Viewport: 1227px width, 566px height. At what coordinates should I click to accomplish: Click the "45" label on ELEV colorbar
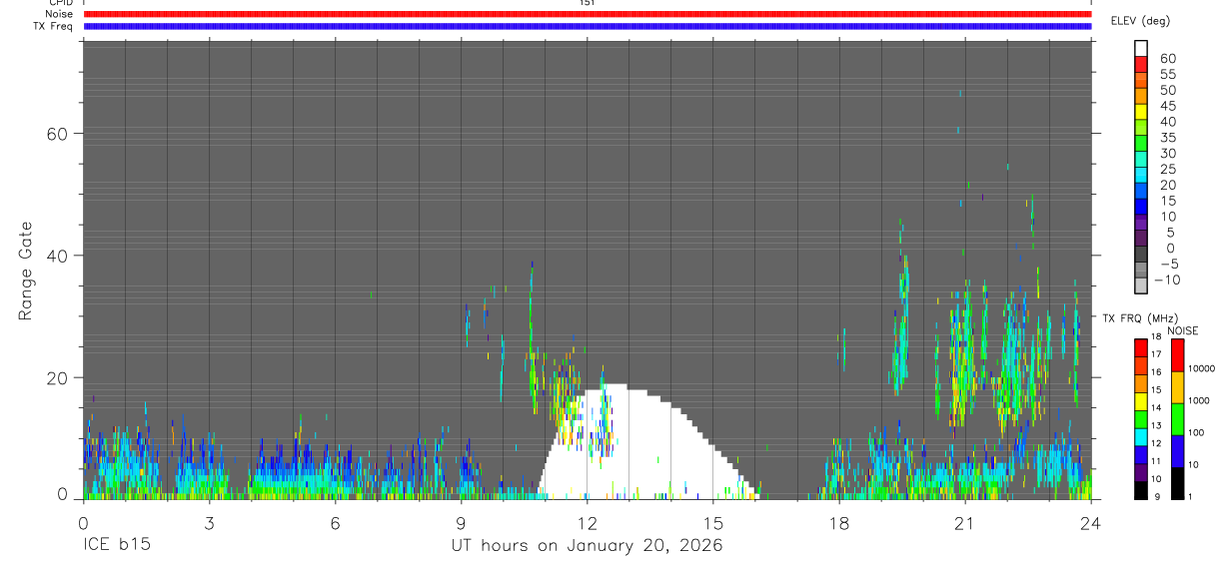[x=1167, y=106]
